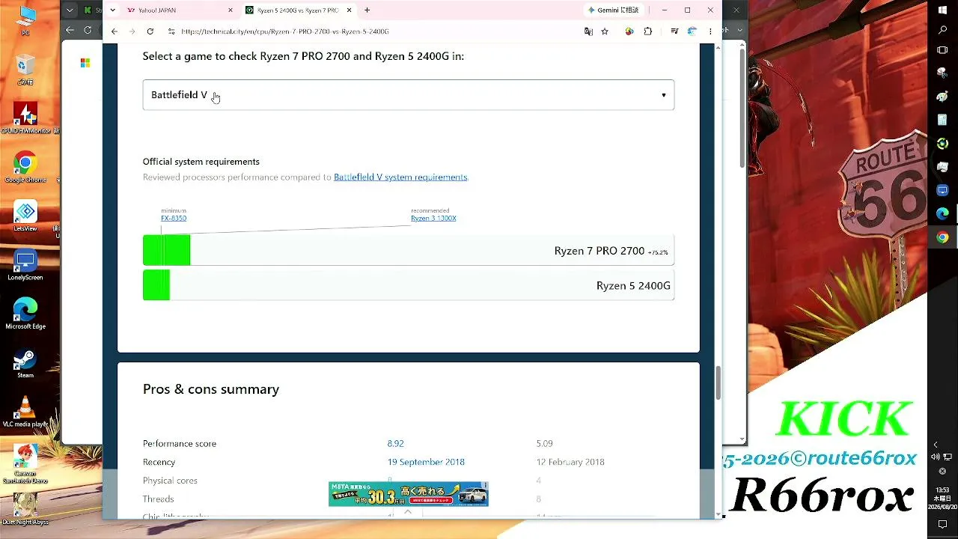Open Google Chrome desktop shortcut
Viewport: 958px width, 539px height.
pos(25,167)
